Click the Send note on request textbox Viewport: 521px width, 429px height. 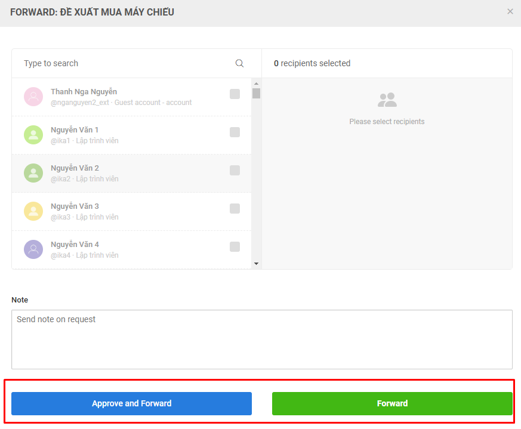click(261, 339)
